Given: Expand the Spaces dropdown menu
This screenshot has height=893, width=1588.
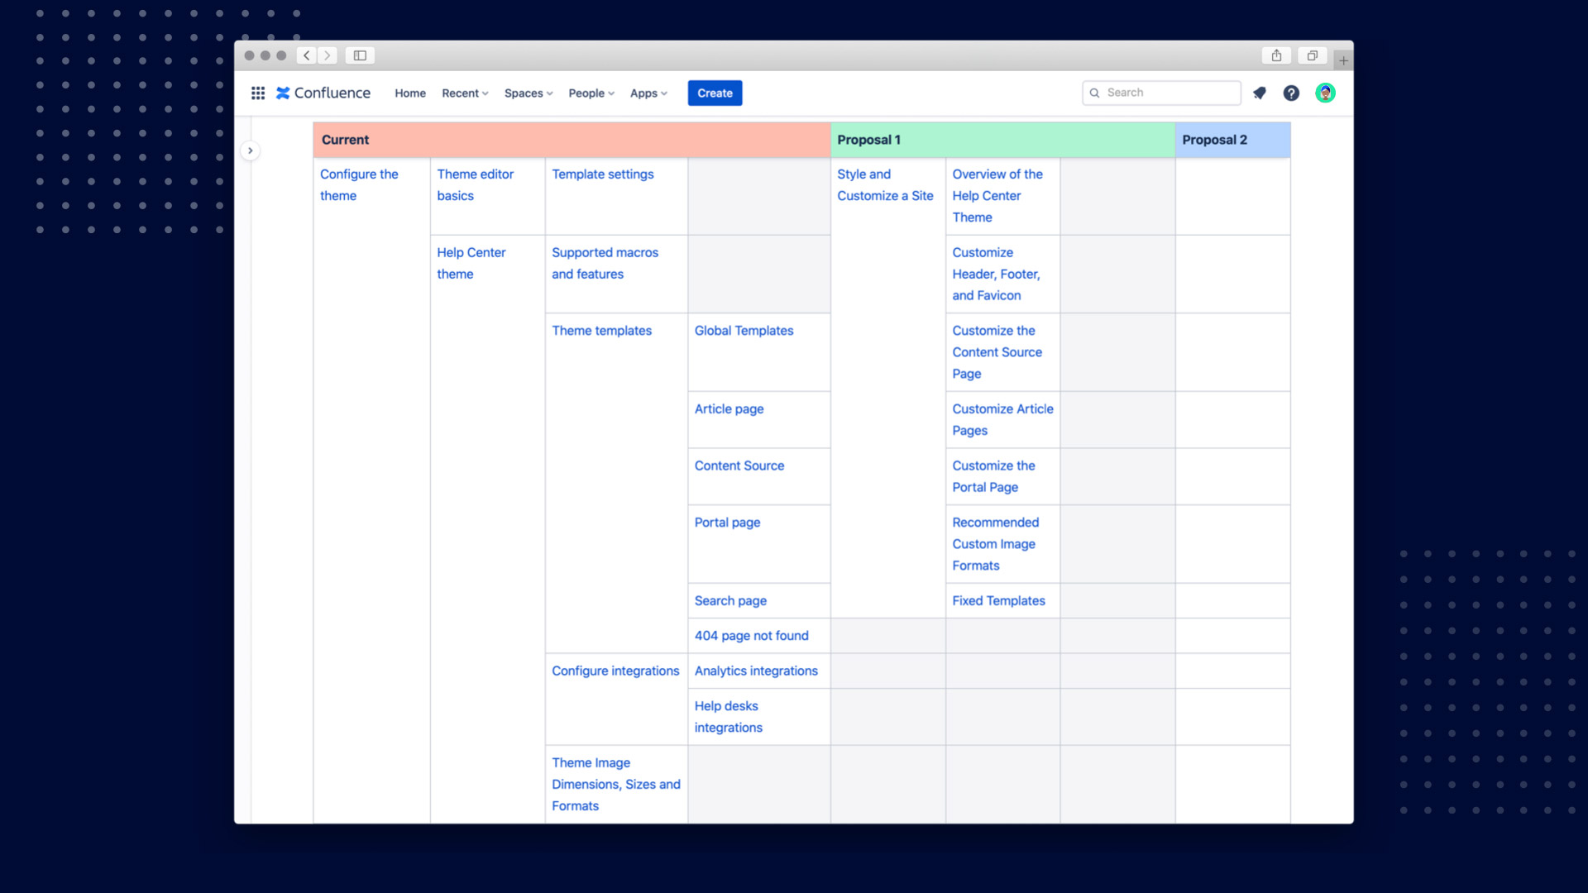Looking at the screenshot, I should coord(528,93).
